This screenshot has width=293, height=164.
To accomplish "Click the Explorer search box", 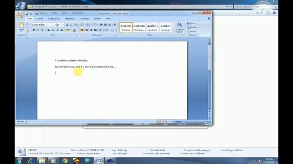I will click(x=256, y=7).
